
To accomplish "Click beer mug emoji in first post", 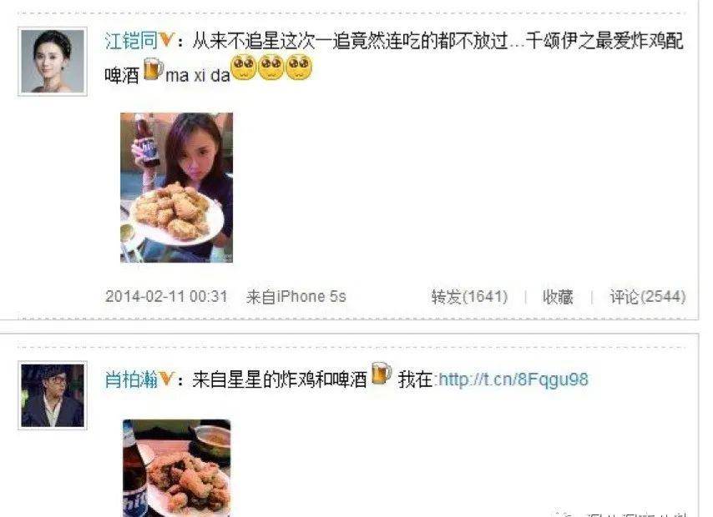I will pos(154,69).
